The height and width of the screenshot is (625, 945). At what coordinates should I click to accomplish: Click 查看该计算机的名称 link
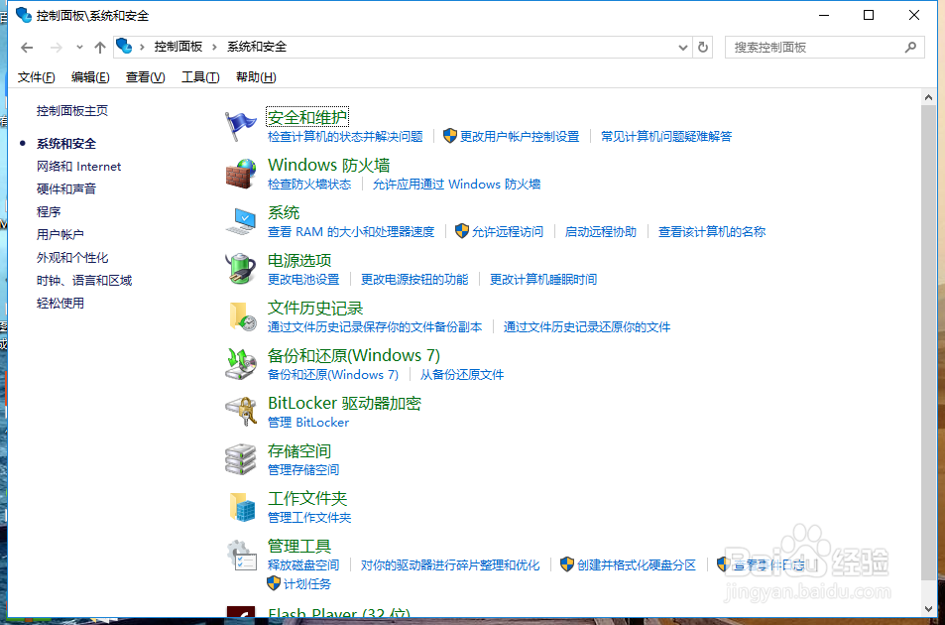point(712,231)
